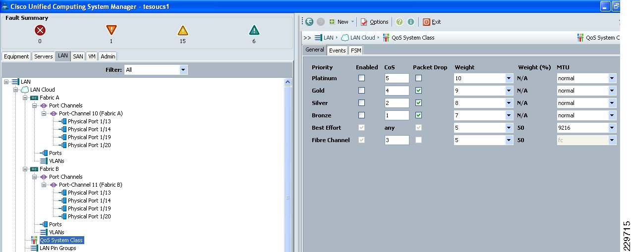The width and height of the screenshot is (631, 252).
Task: Click the minor faults yellow warning icon
Action: (x=183, y=30)
